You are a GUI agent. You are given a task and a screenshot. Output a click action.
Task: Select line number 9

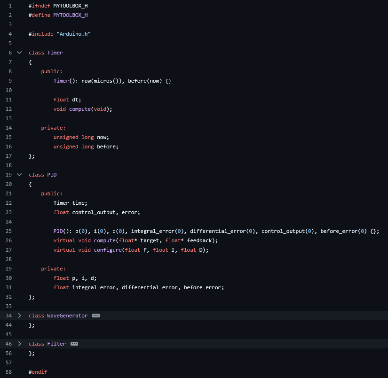tap(9, 81)
